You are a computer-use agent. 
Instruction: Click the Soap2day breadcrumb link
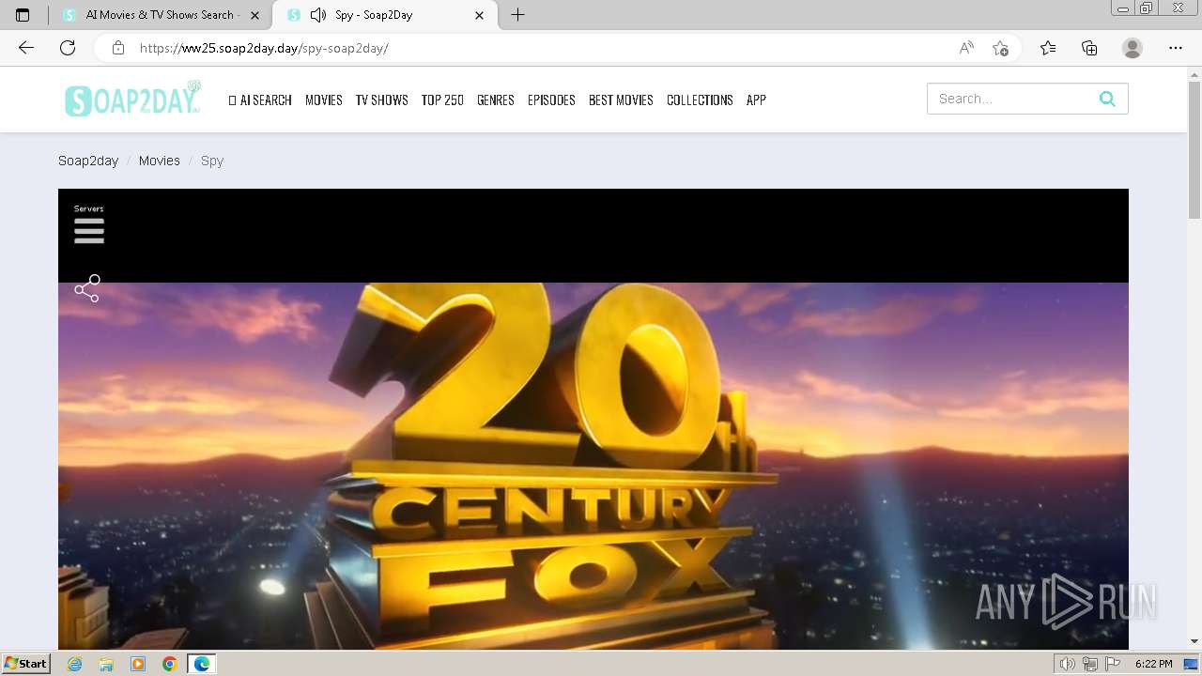pyautogui.click(x=88, y=161)
